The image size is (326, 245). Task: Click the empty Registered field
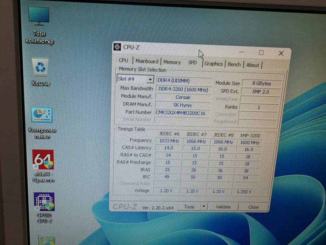coord(257,122)
